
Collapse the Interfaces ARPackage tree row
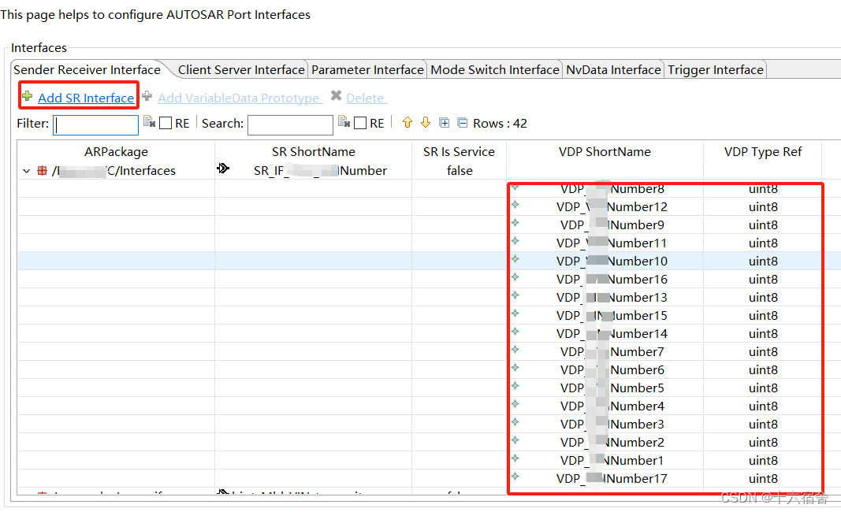(26, 171)
